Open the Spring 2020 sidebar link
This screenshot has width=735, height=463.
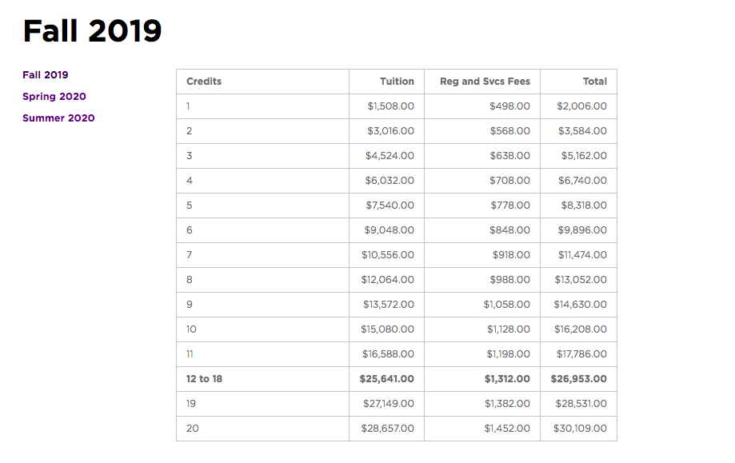(x=54, y=97)
